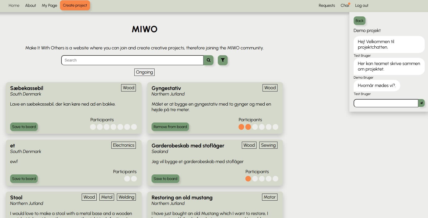428x218 pixels.
Task: Click Electronics tag on 'et' card
Action: coord(123,145)
